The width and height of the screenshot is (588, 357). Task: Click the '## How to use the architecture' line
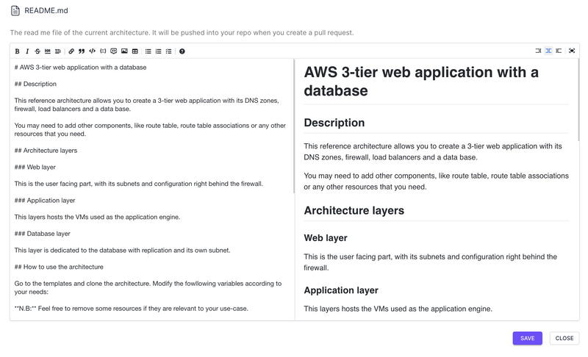pos(59,267)
